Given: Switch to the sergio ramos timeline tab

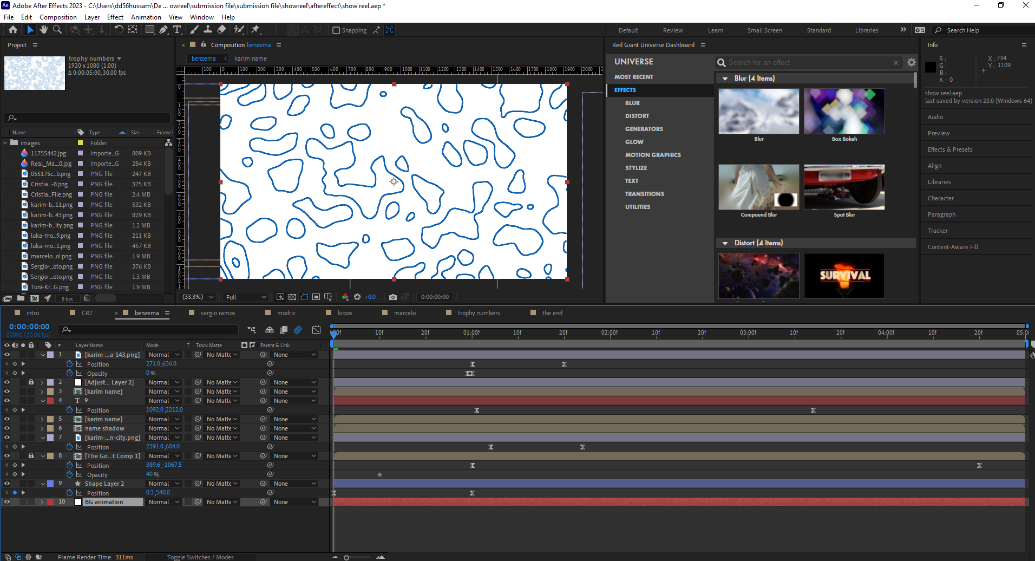Looking at the screenshot, I should (x=218, y=313).
